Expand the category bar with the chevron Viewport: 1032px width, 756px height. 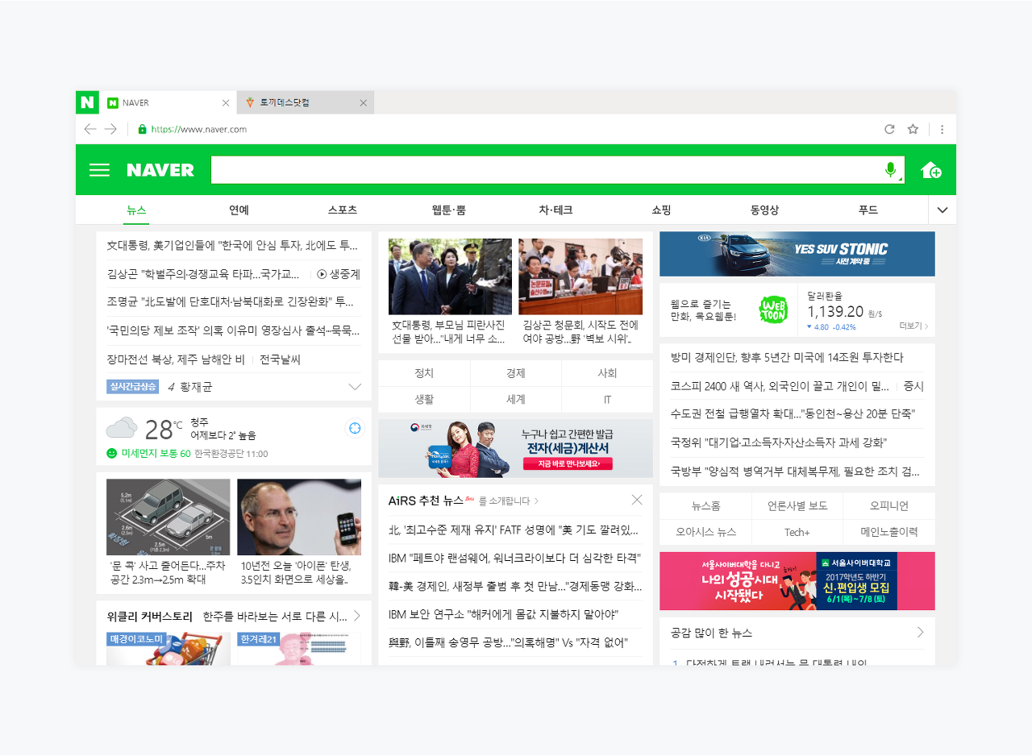[x=943, y=210]
